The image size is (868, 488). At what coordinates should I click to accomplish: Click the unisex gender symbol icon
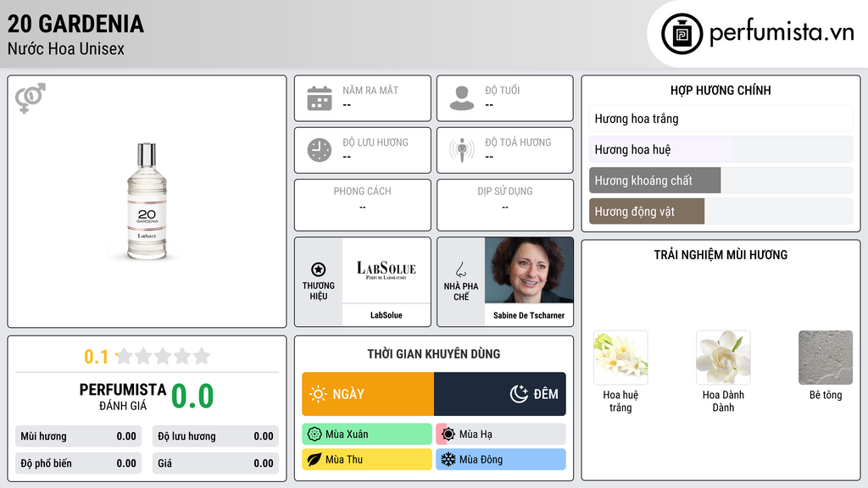(x=31, y=98)
